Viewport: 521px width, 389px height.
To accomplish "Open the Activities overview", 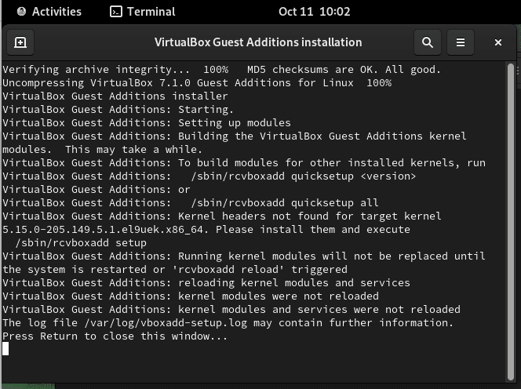I will (x=49, y=12).
